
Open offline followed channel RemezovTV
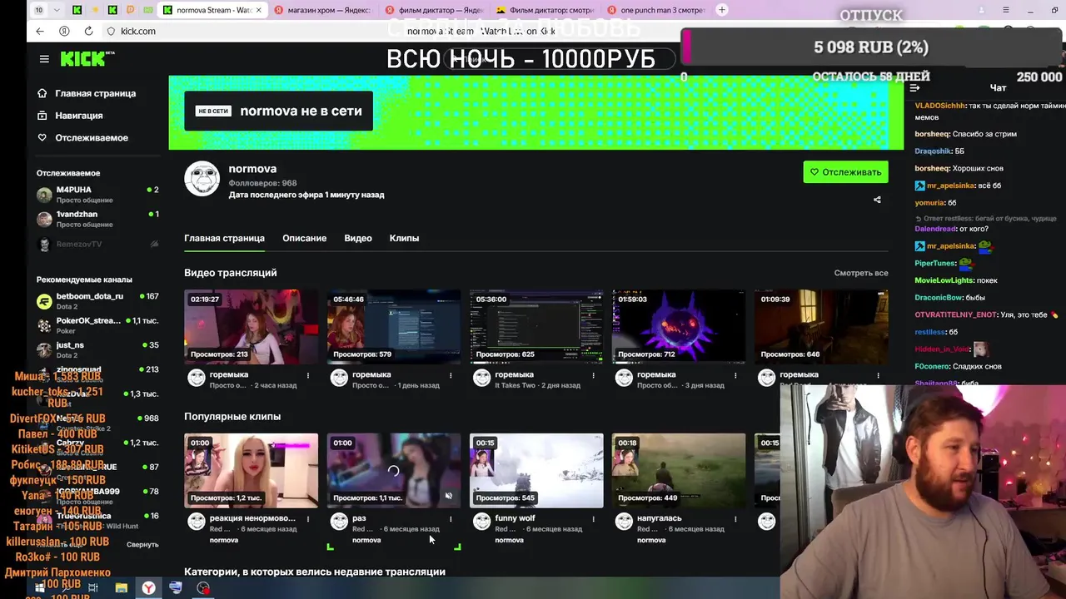(x=97, y=244)
